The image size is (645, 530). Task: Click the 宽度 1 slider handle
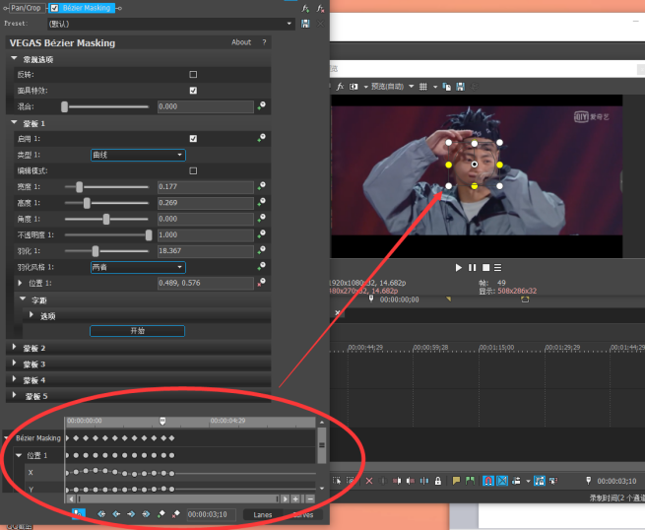click(x=80, y=187)
